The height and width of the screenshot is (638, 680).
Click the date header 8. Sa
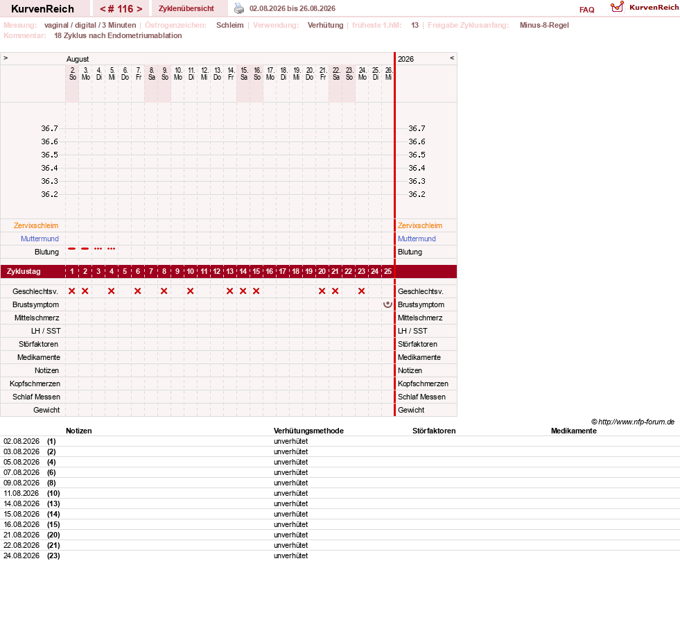151,74
